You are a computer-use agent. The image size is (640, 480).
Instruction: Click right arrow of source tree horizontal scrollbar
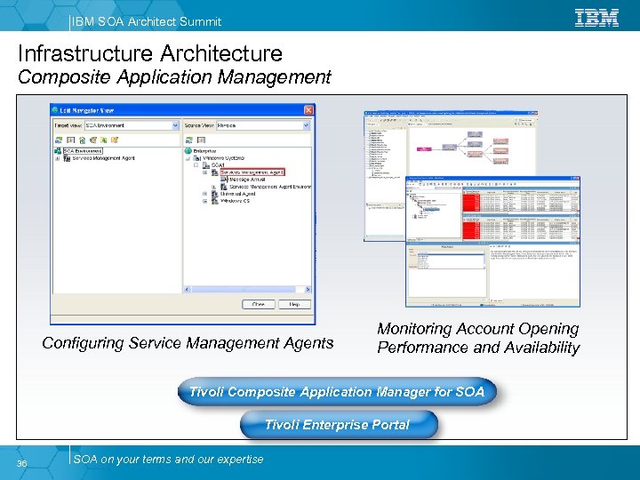(308, 290)
